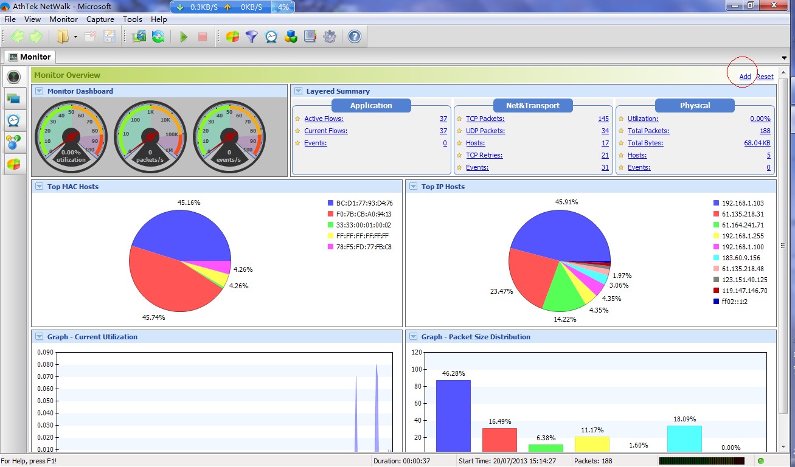Open the dropdown arrow beside the folder icon
The width and height of the screenshot is (795, 467).
pyautogui.click(x=75, y=37)
